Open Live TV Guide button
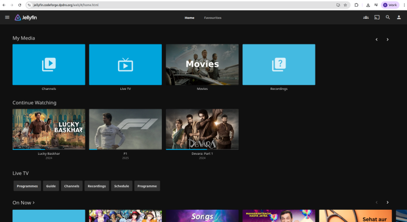 [51, 186]
